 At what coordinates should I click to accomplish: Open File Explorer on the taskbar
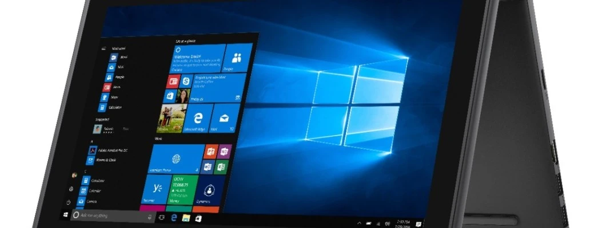[186, 218]
